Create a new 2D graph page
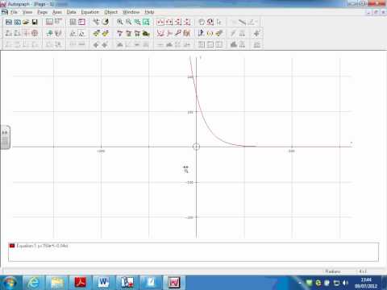Viewport: 387px width, 290px height. 18,22
